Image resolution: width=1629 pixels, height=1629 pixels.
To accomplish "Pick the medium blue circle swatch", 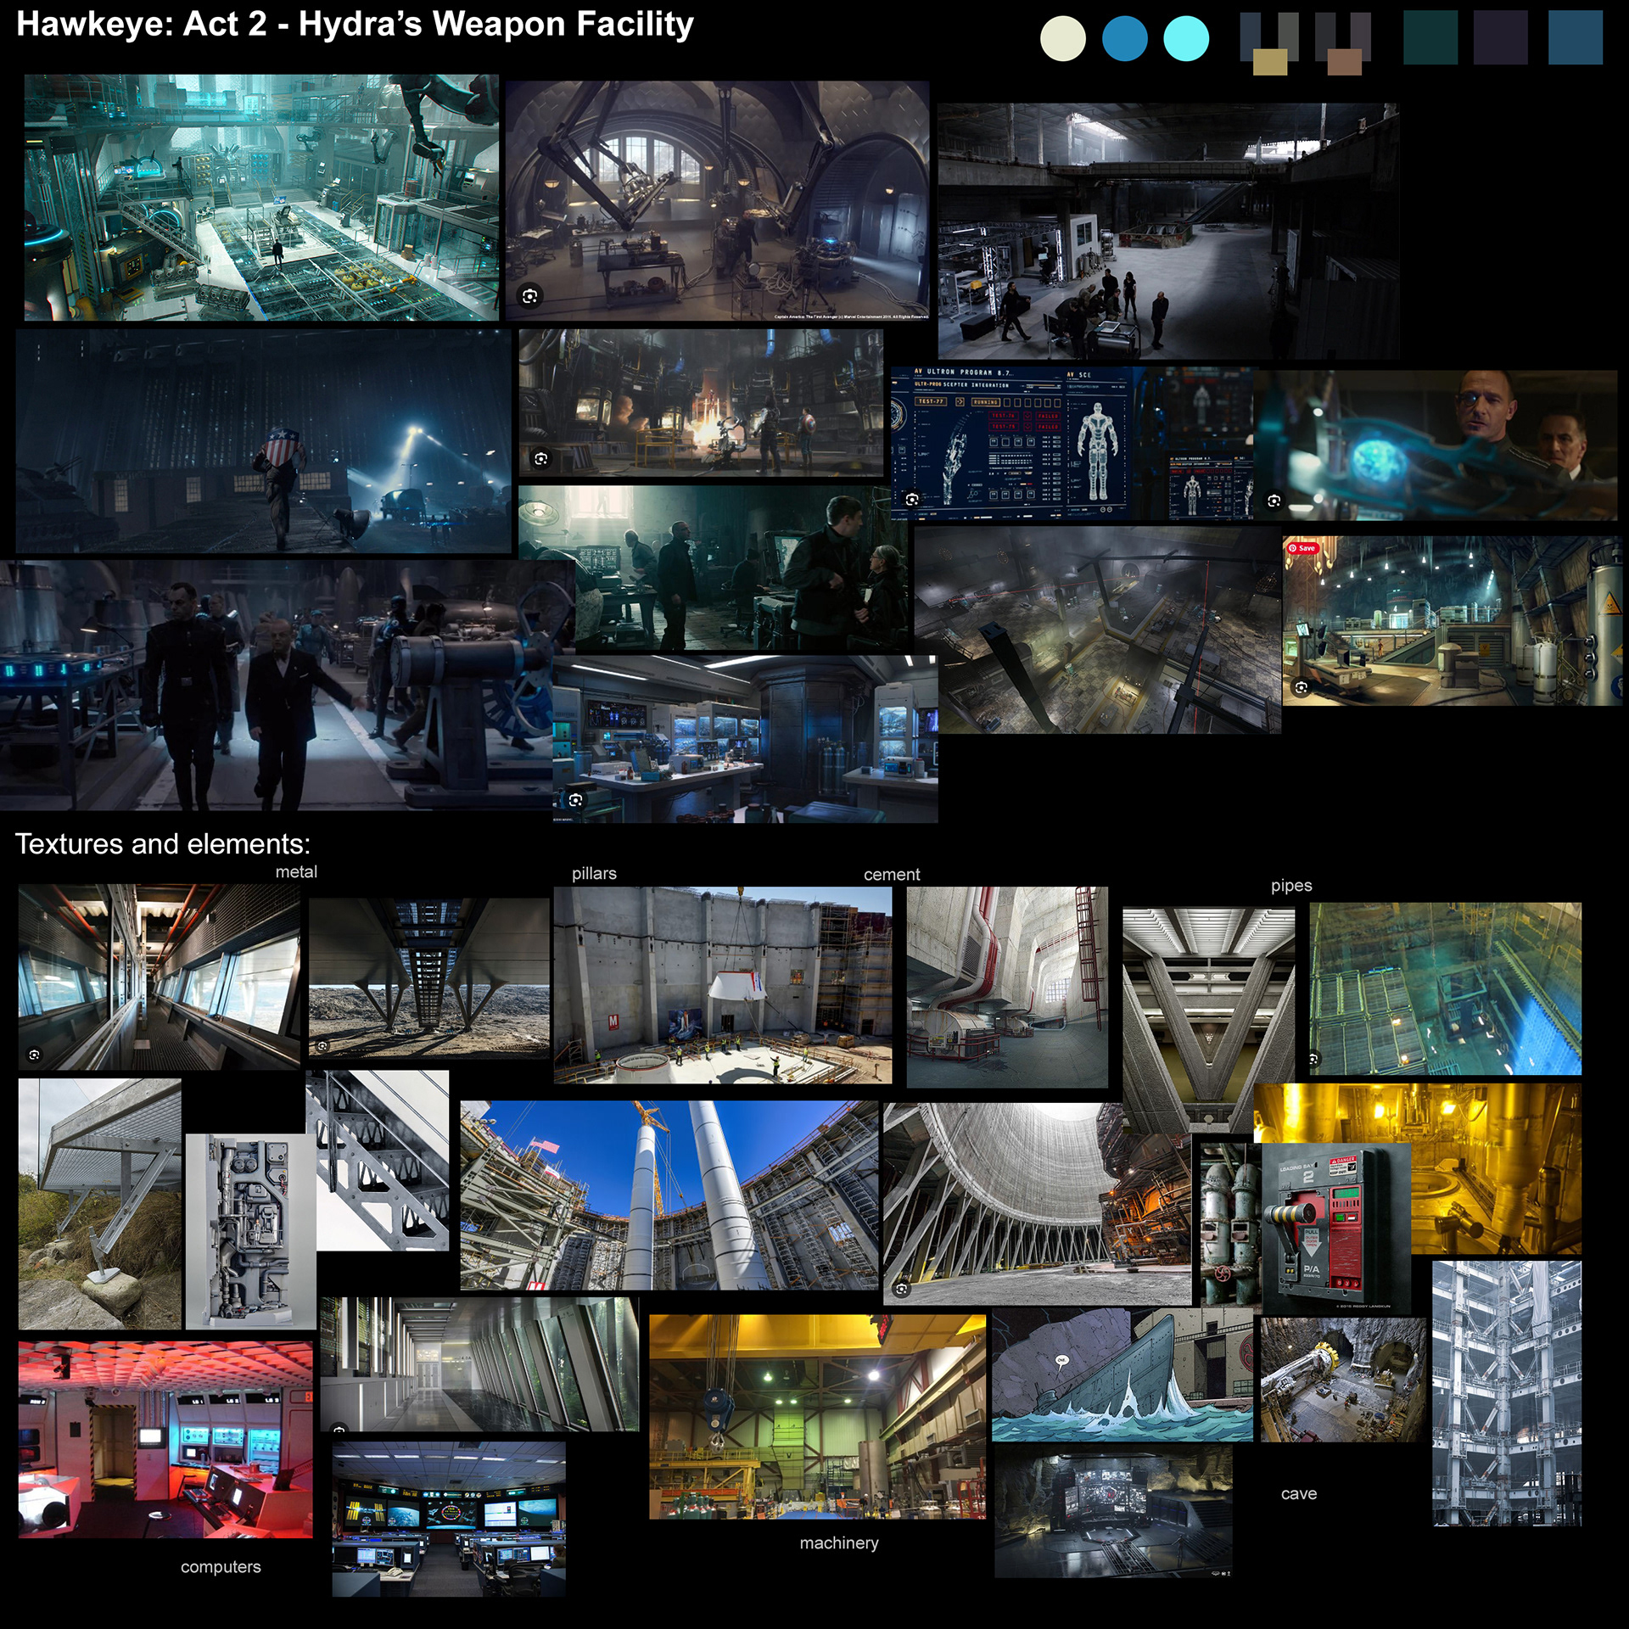I will pyautogui.click(x=1125, y=39).
